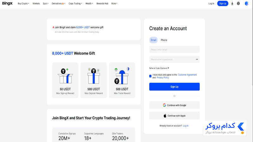Image resolution: width=253 pixels, height=142 pixels.
Task: Click the Max Trade Reward label
Action: [122, 93]
